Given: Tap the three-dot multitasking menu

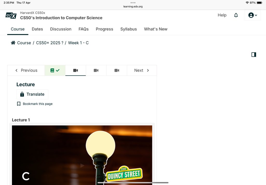Looking at the screenshot, I should 133,3.
